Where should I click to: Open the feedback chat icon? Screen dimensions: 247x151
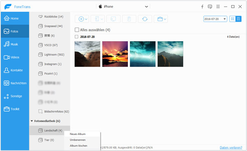coord(210,7)
